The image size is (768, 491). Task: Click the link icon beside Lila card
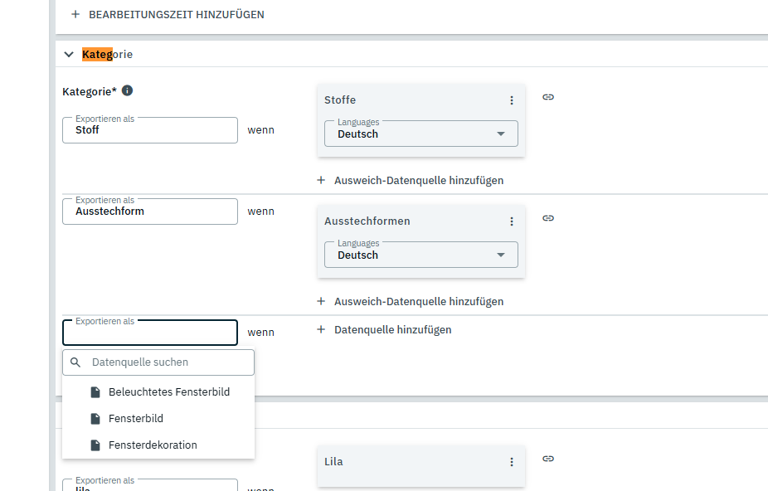[548, 459]
